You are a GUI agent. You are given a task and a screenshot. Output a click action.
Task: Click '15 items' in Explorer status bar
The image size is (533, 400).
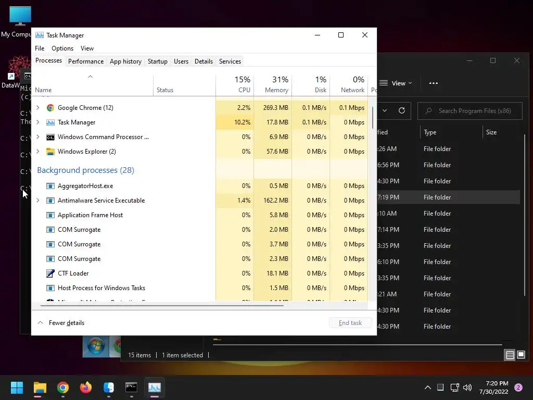coord(139,355)
